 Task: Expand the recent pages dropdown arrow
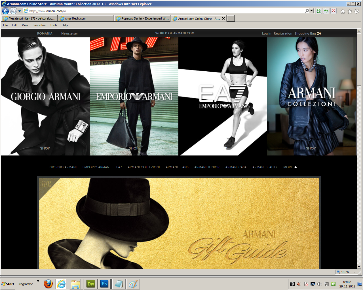(20, 11)
